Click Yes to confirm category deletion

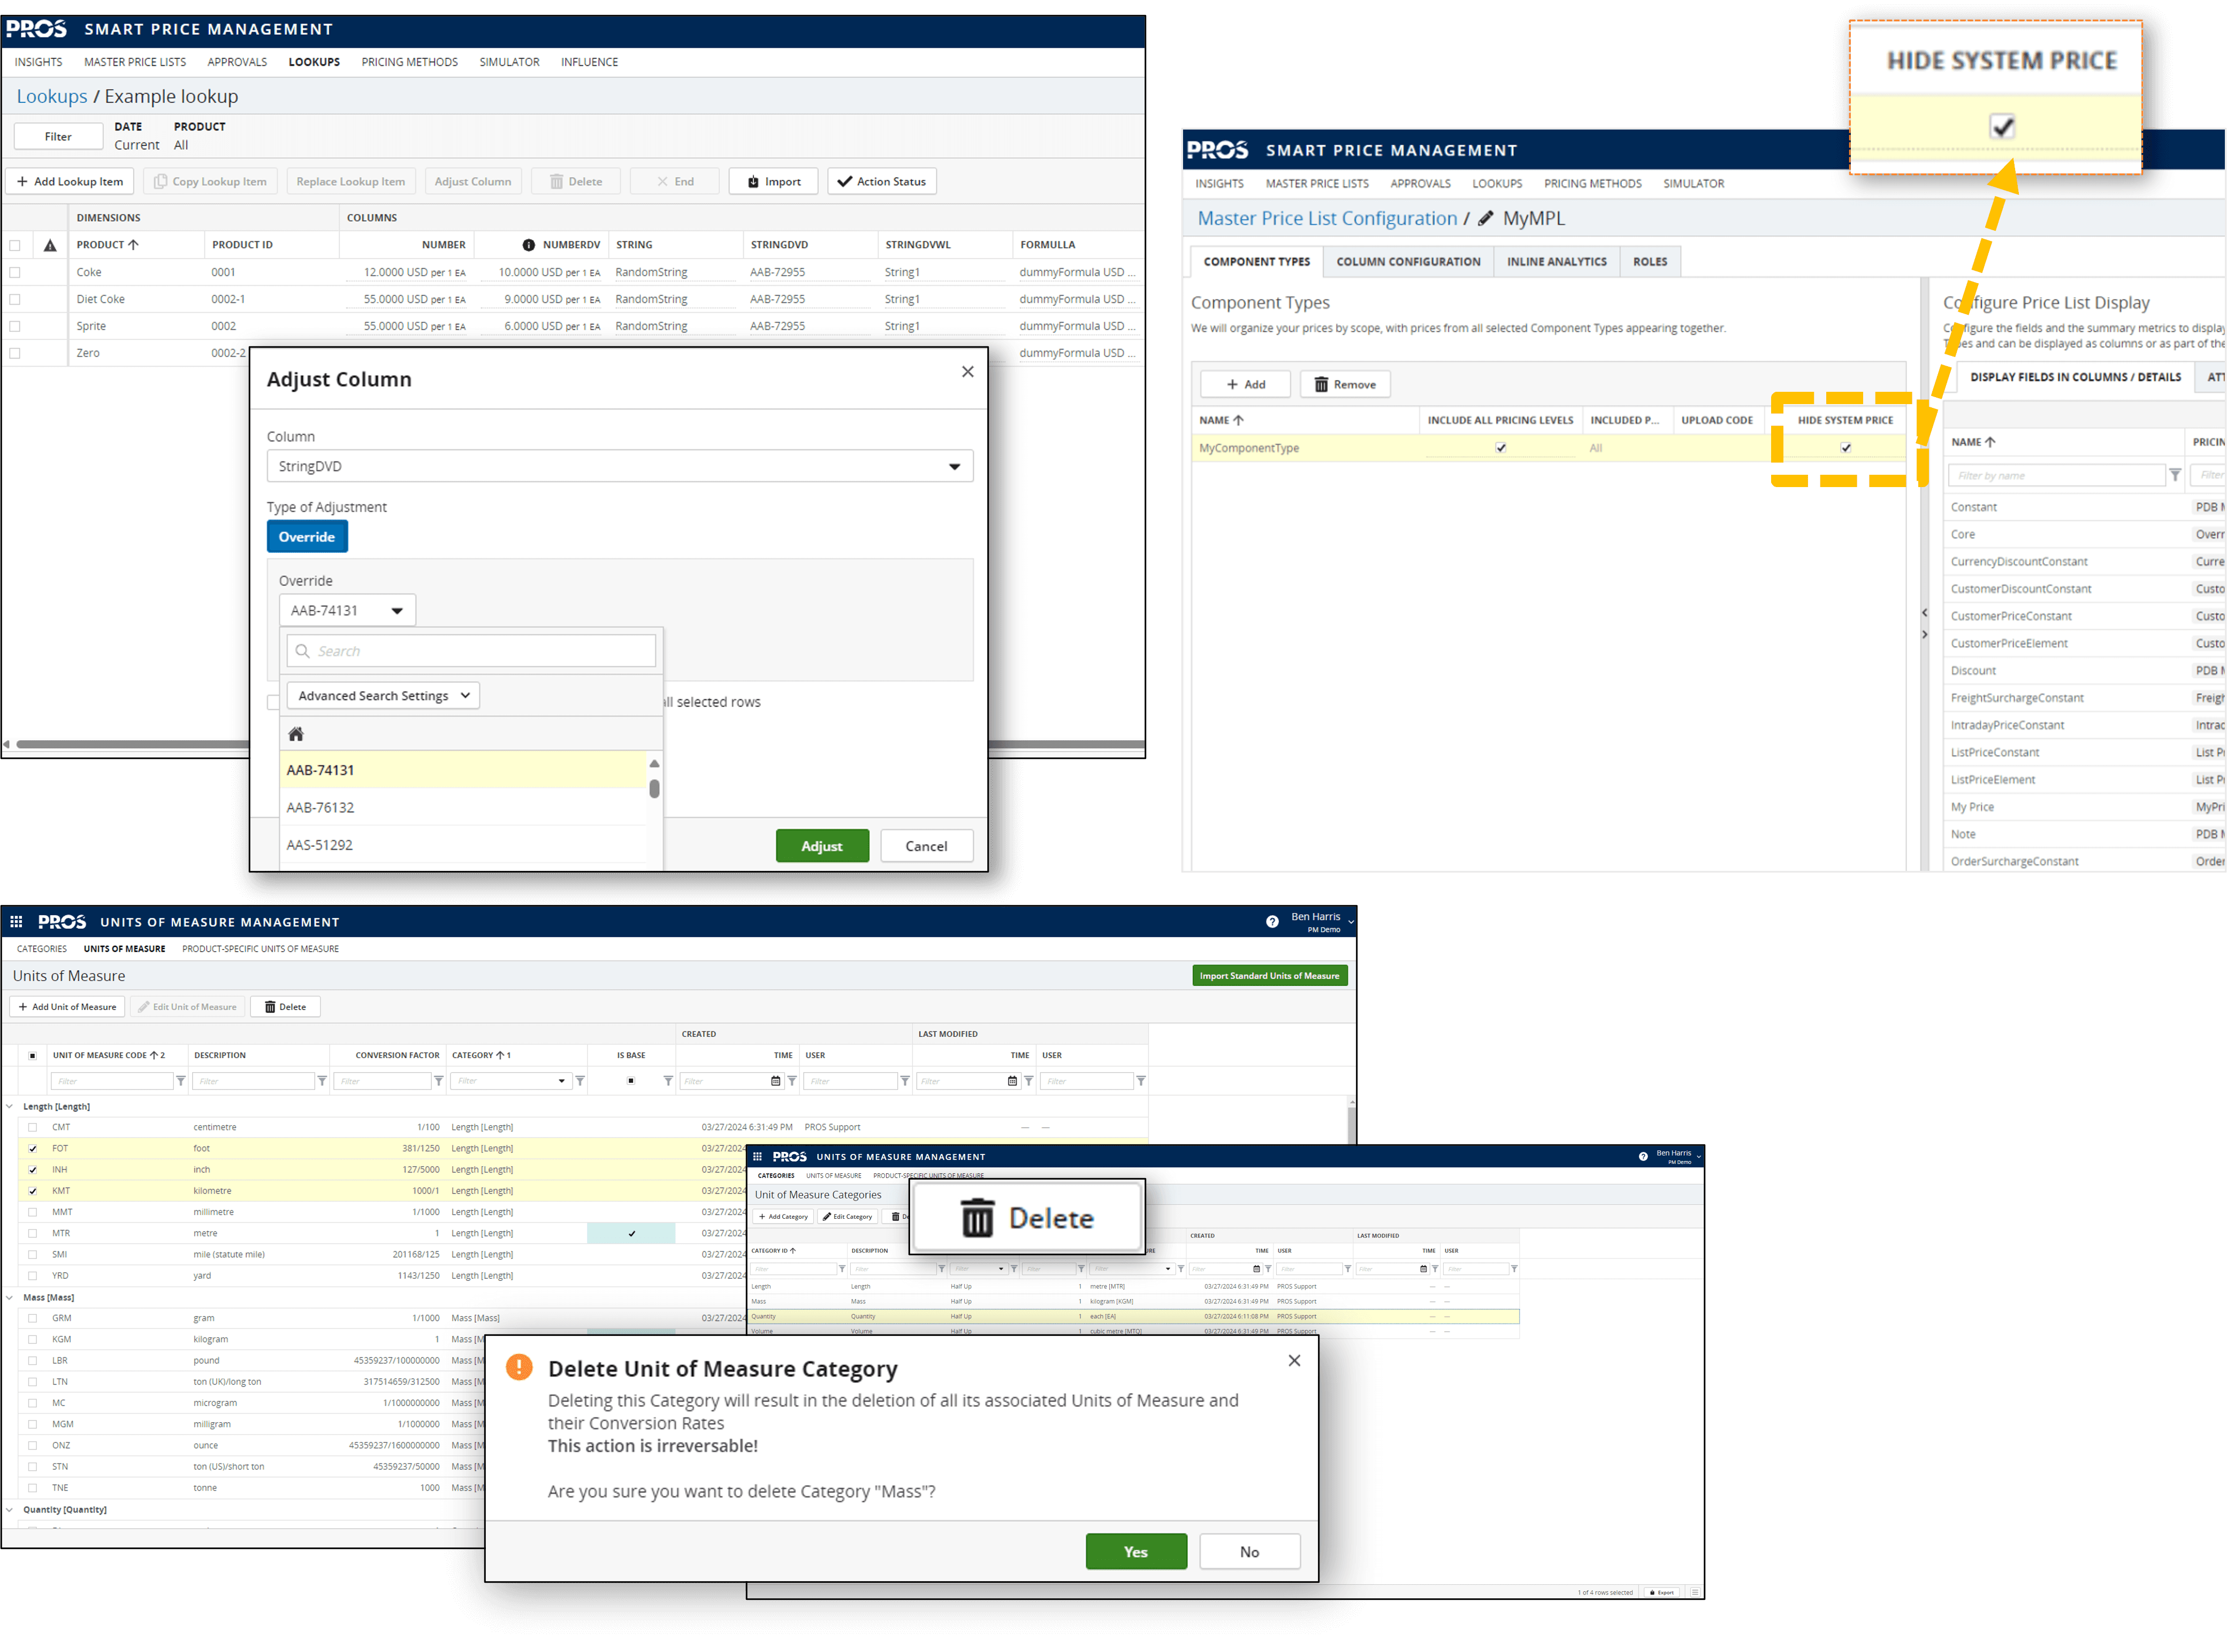click(x=1135, y=1552)
